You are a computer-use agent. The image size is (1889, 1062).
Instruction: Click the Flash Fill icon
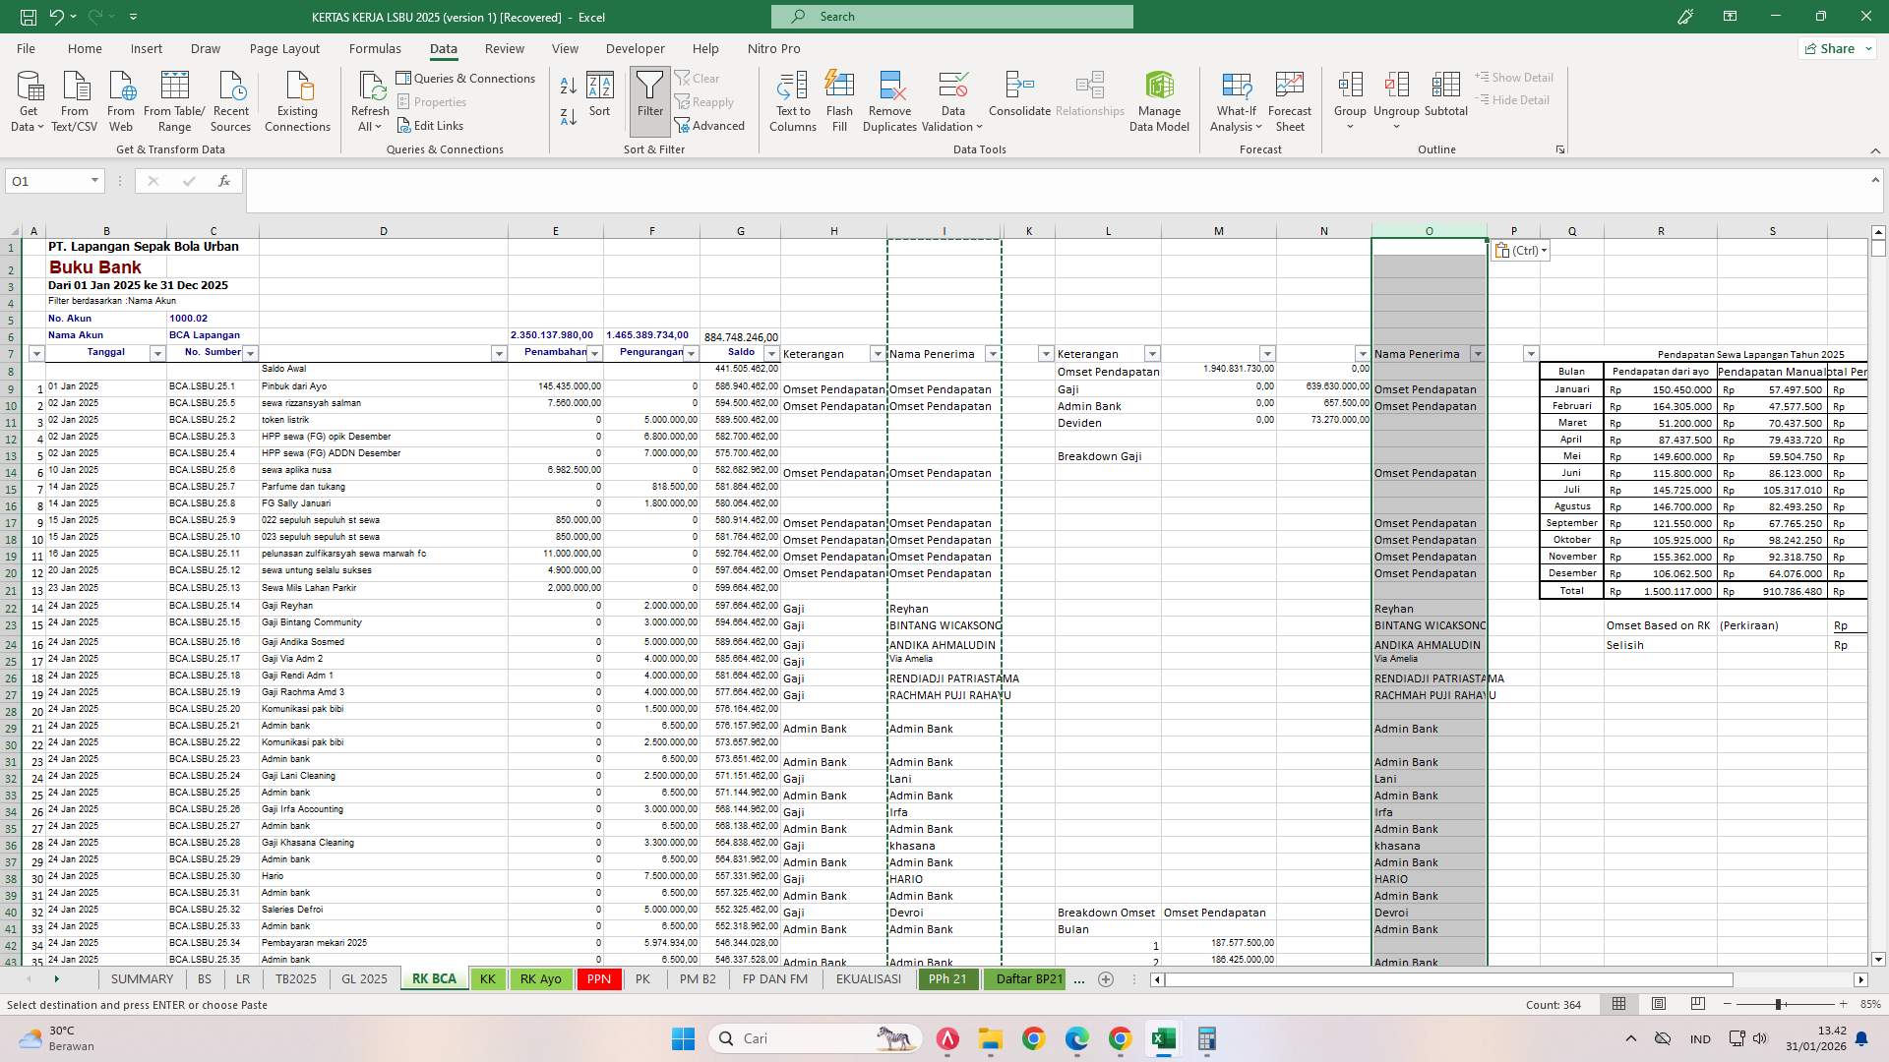click(839, 98)
